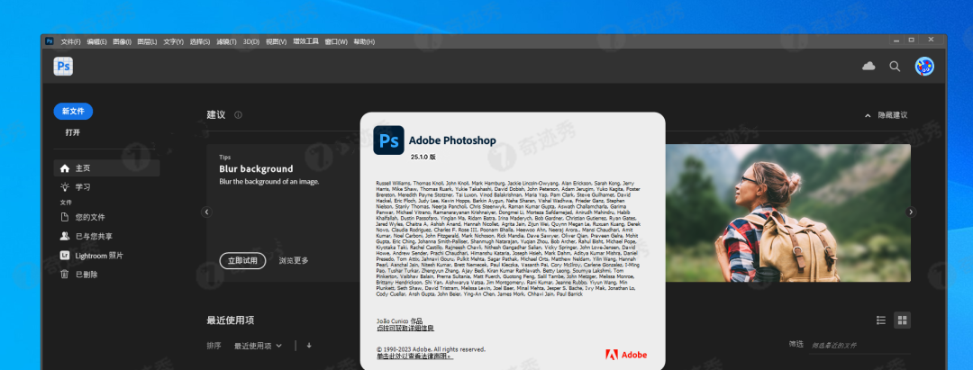Open the 窗口(W) menu
The height and width of the screenshot is (370, 973).
[x=336, y=41]
